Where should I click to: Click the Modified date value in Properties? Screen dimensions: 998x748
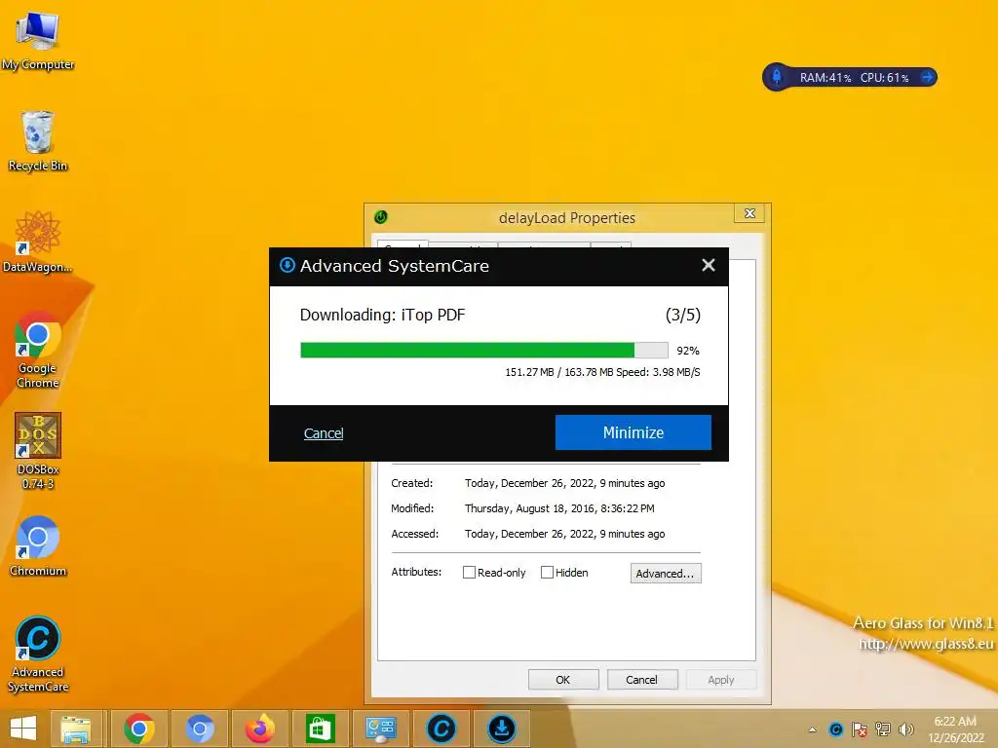tap(559, 508)
